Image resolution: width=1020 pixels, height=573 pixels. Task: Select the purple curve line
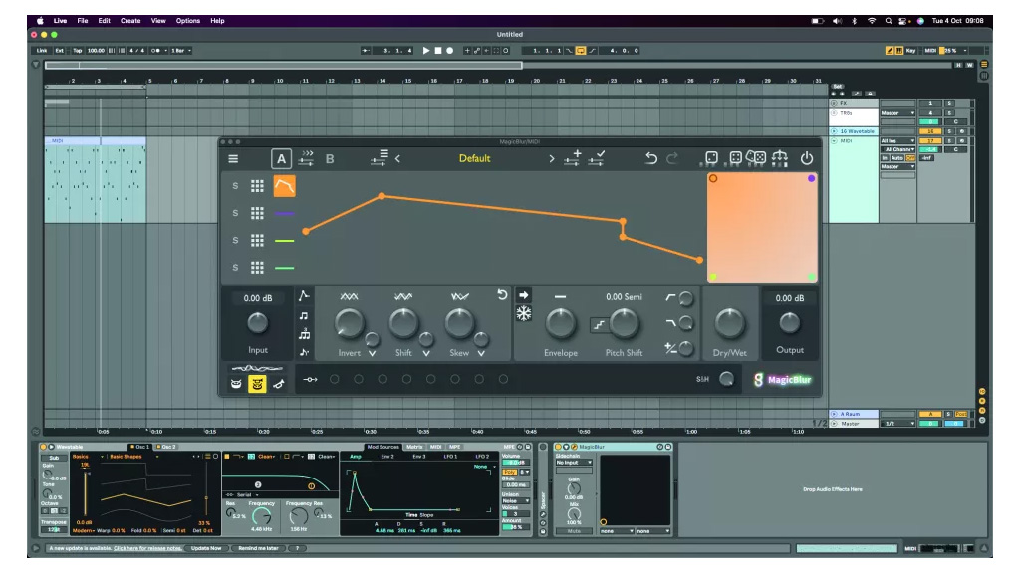(284, 213)
